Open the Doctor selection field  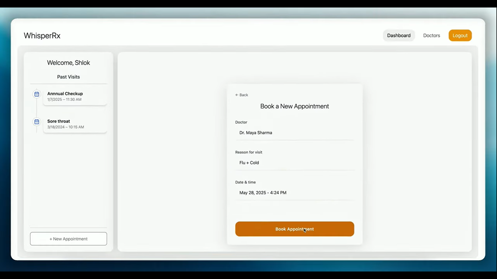click(294, 133)
